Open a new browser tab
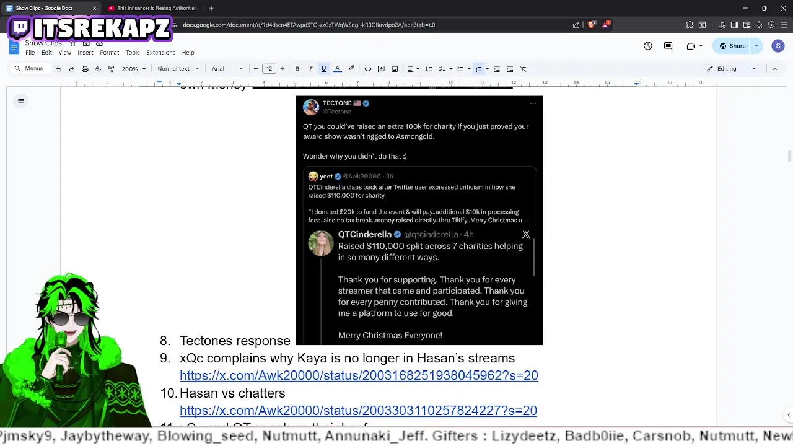The width and height of the screenshot is (793, 446). [211, 8]
